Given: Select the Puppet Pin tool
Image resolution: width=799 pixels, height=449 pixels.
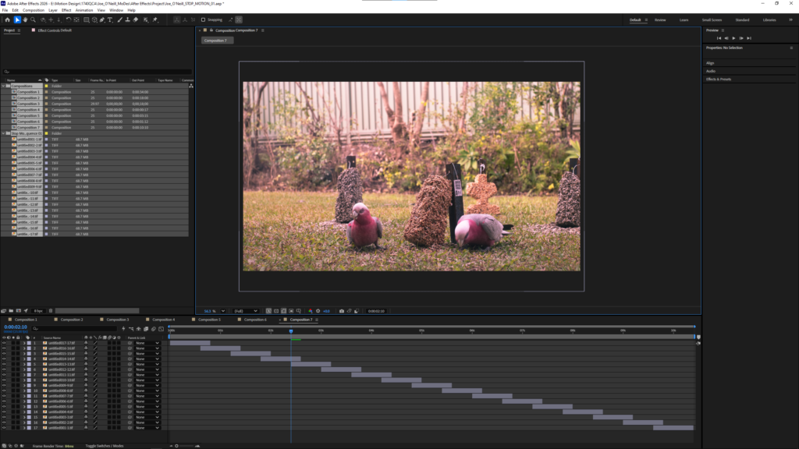Looking at the screenshot, I should (155, 19).
